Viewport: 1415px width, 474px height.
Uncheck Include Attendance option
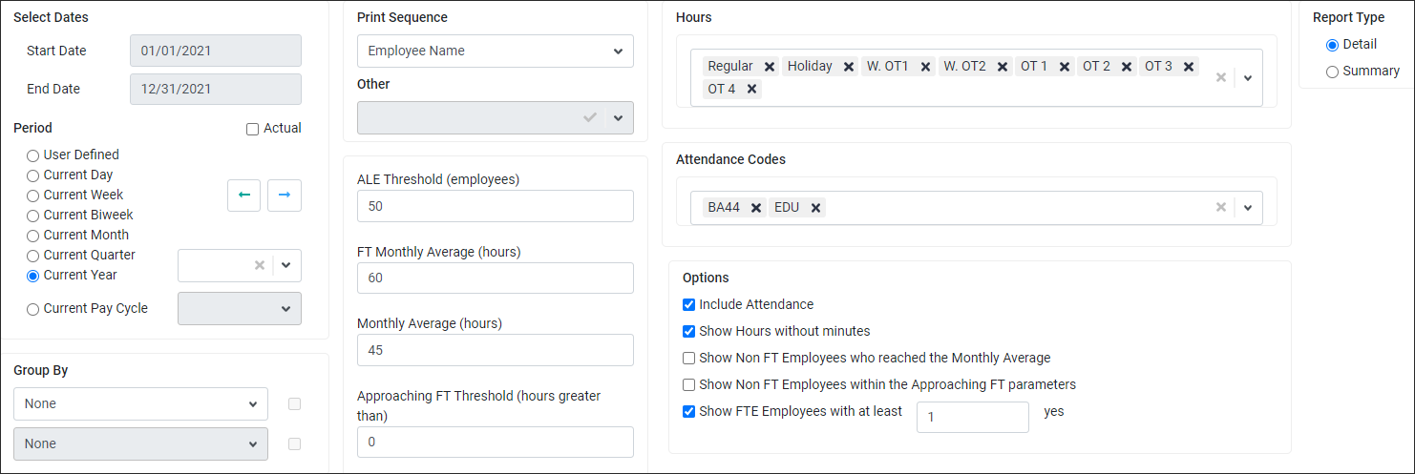click(689, 305)
